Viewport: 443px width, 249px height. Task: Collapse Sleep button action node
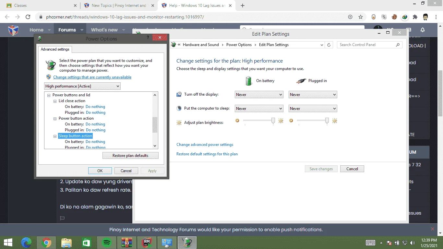pyautogui.click(x=55, y=136)
